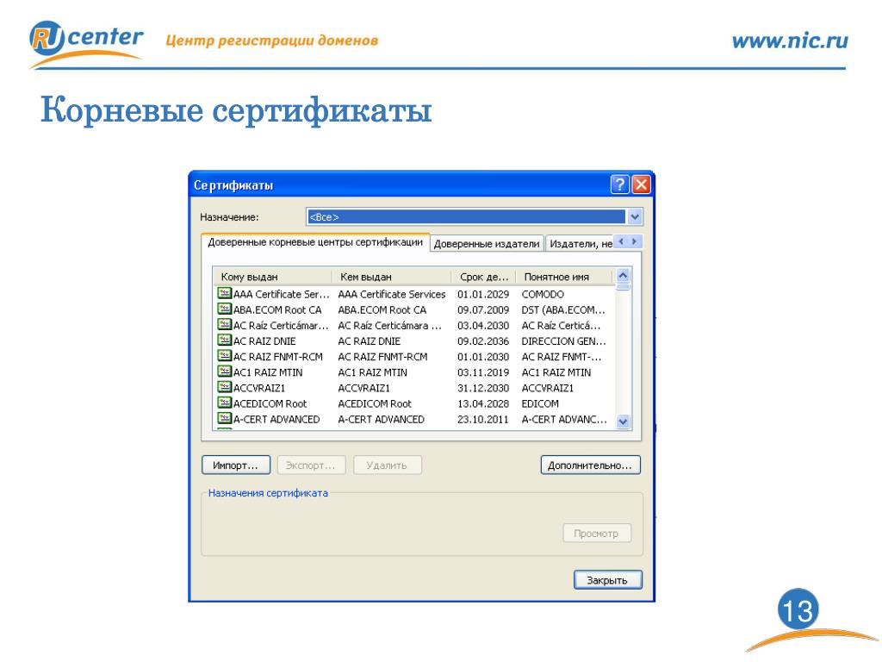
Task: Sort by the Понятное имя column header
Action: click(563, 277)
